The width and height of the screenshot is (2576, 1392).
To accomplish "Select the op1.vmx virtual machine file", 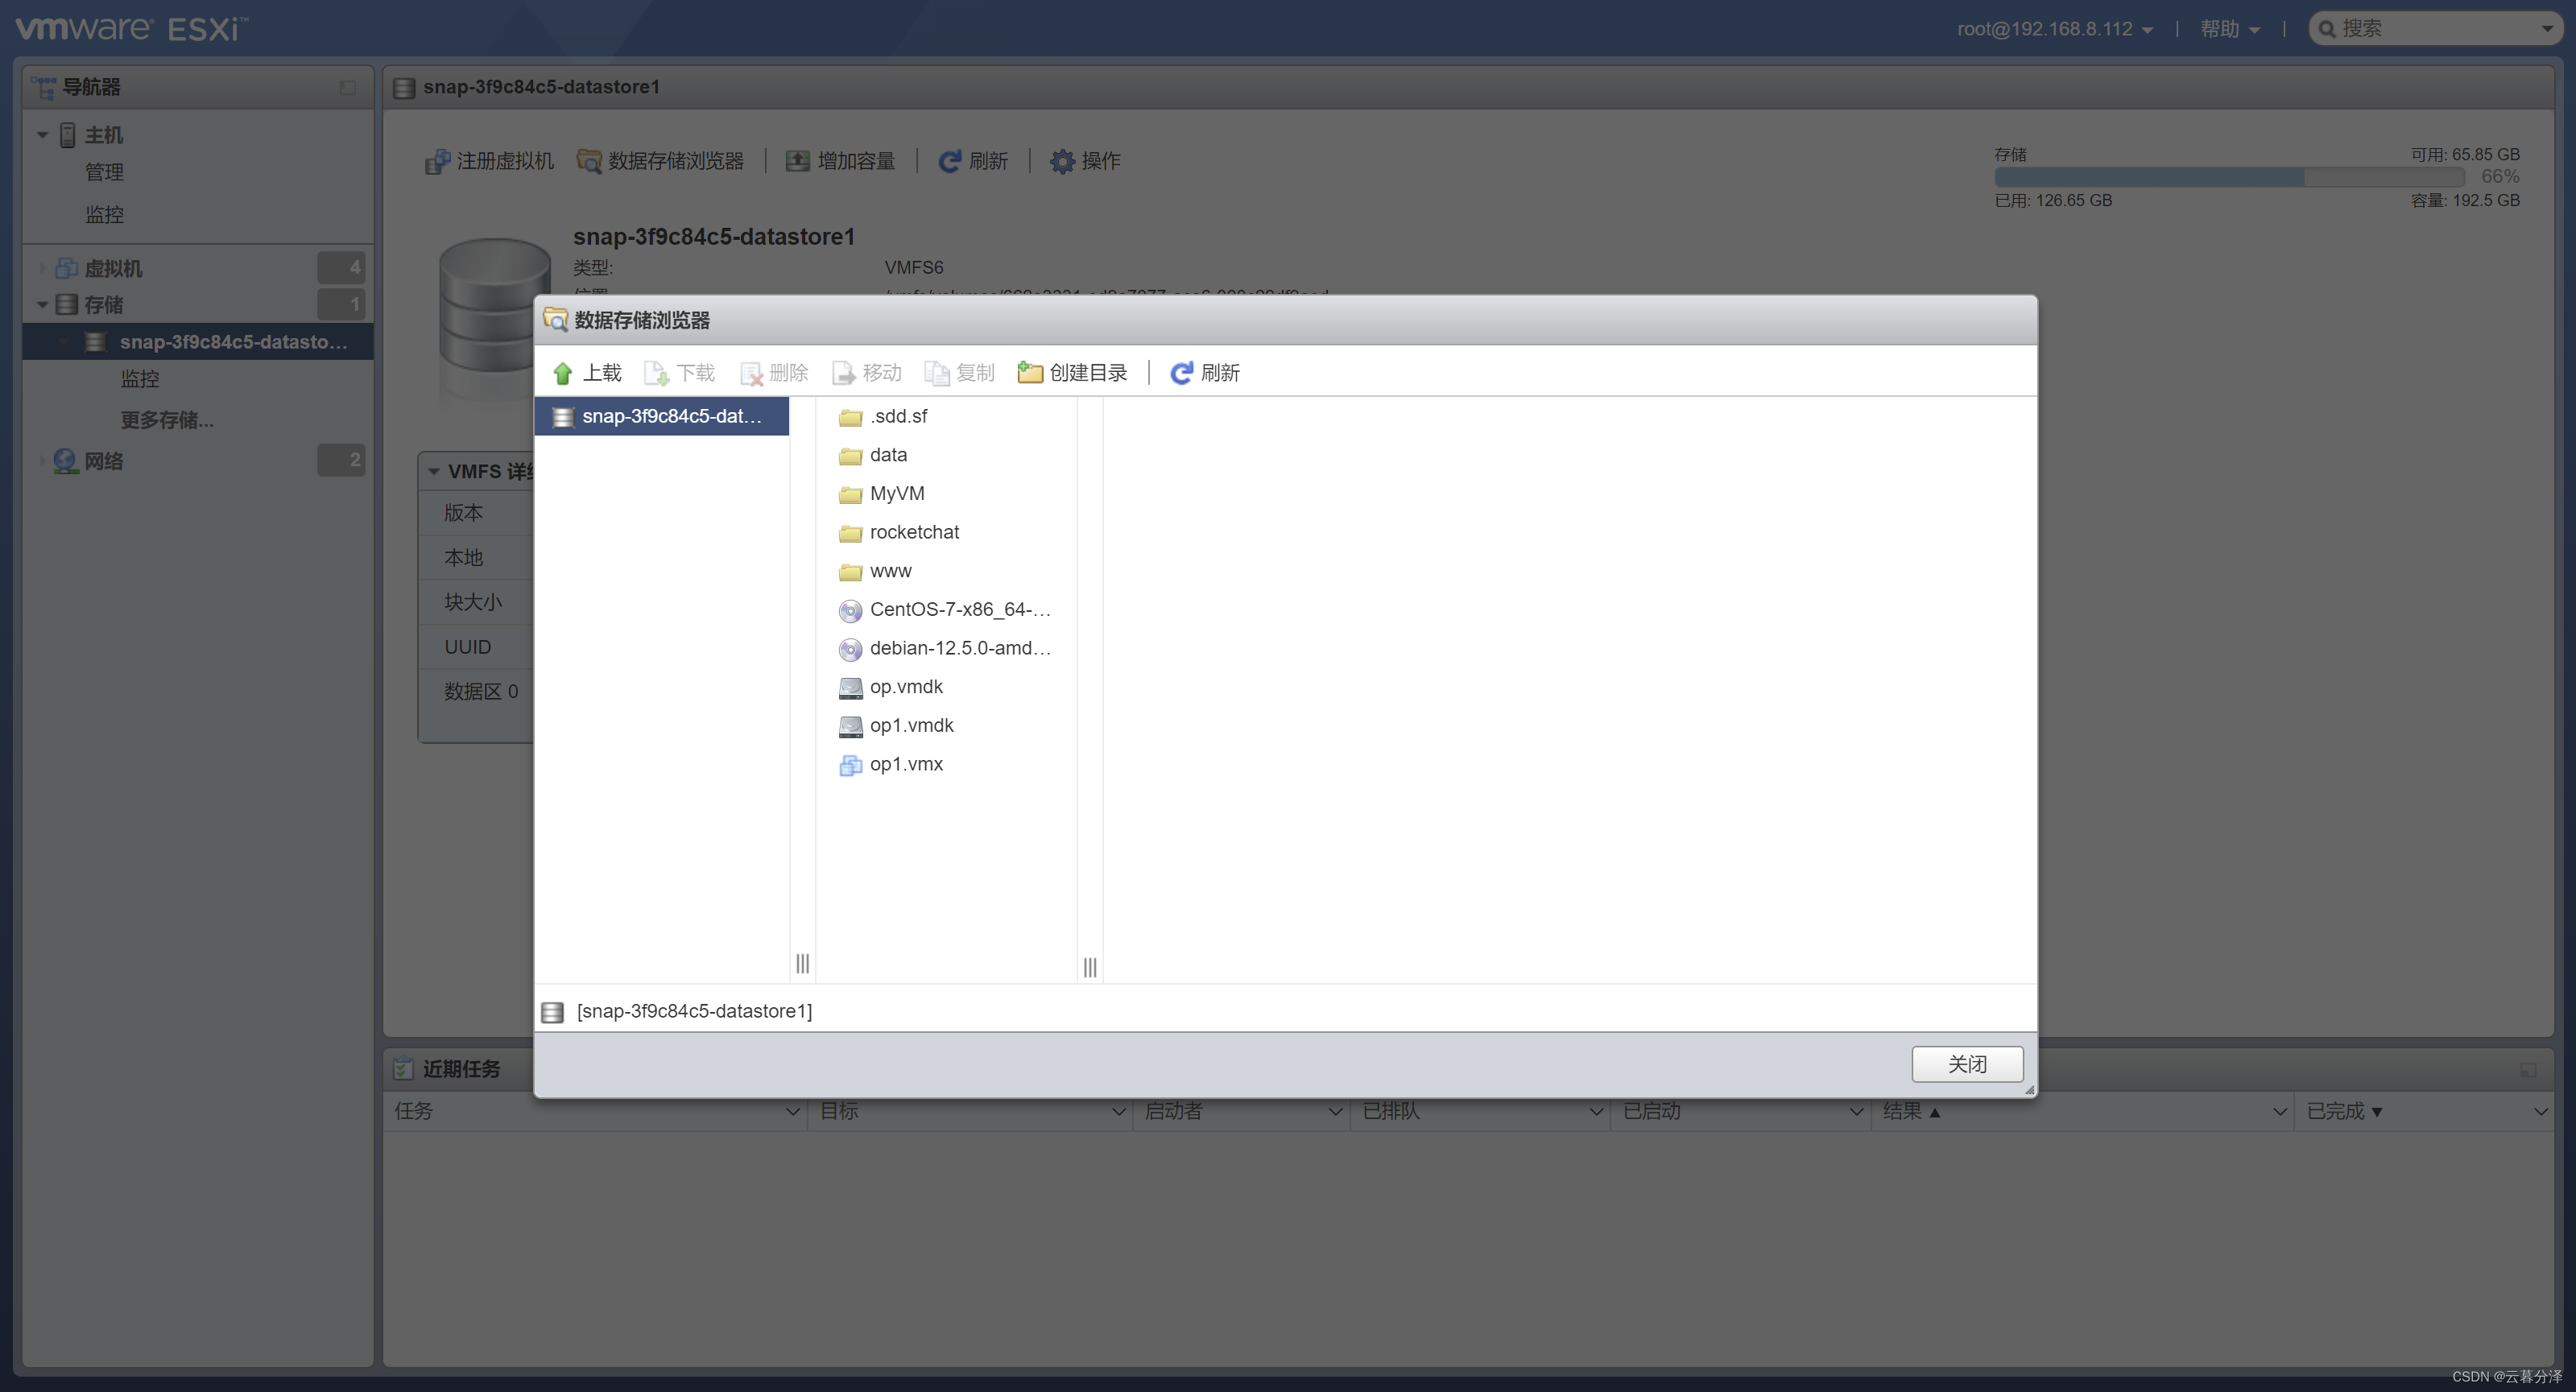I will tap(905, 764).
